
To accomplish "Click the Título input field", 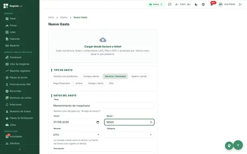I will tap(103, 106).
